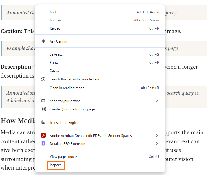Select Translate to English

tap(100, 122)
